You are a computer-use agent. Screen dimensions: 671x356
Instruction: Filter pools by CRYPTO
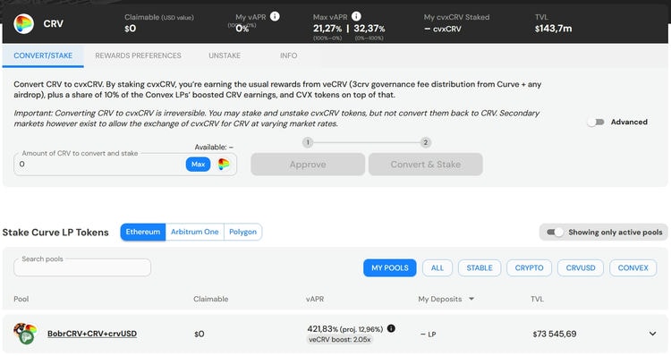530,267
